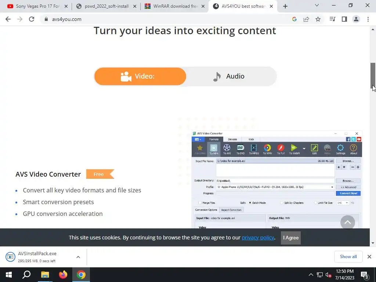Click Show all downloads

348,257
